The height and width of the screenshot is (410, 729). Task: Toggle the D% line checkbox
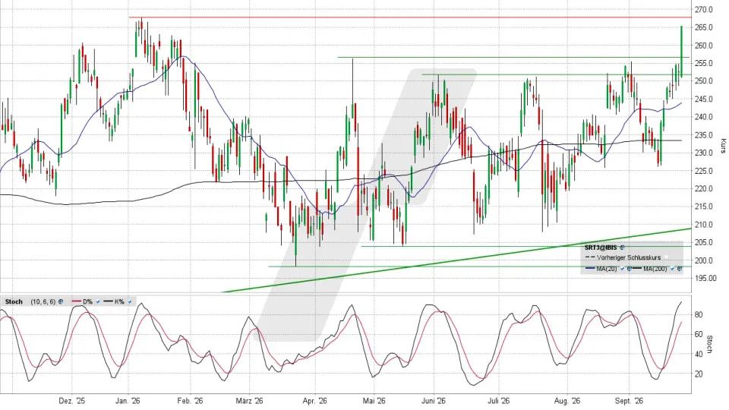(x=98, y=301)
